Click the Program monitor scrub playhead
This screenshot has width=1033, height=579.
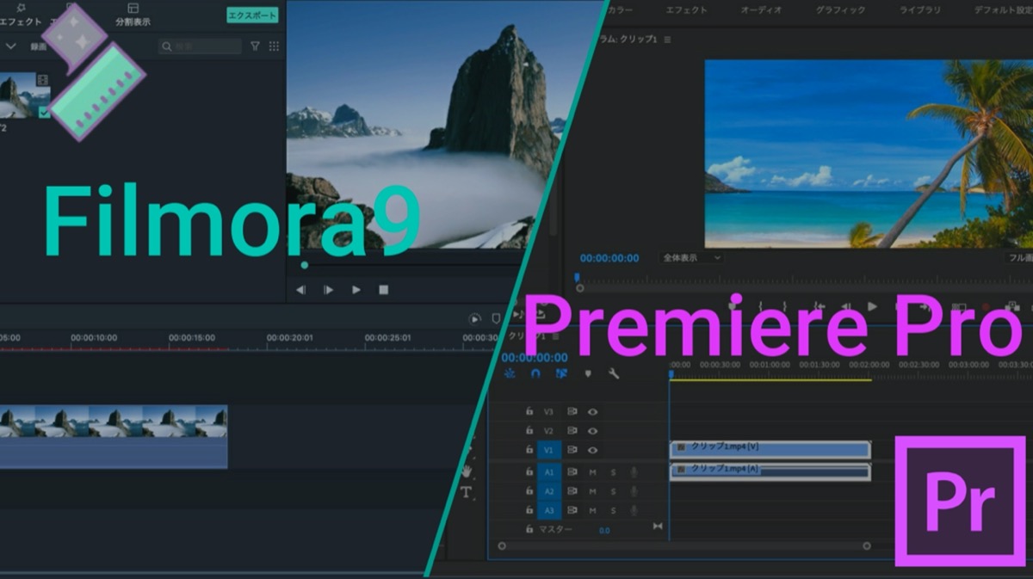[x=578, y=279]
